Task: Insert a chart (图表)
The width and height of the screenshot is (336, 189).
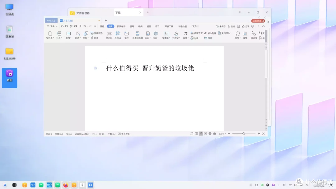Action: [x=95, y=38]
